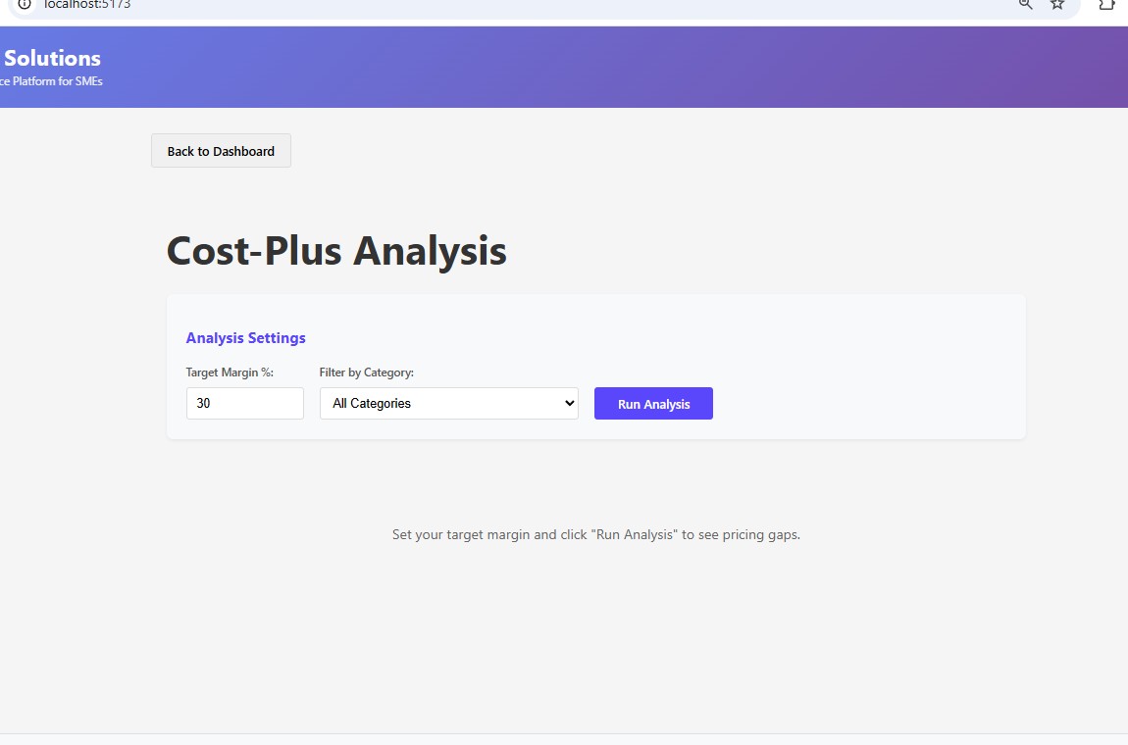
Task: Click the Platform for SMEs subtitle
Action: (x=51, y=80)
